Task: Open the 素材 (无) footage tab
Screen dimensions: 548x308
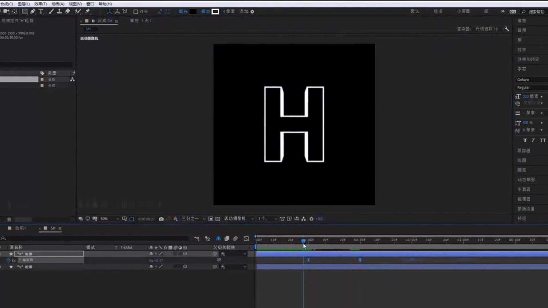Action: click(141, 21)
